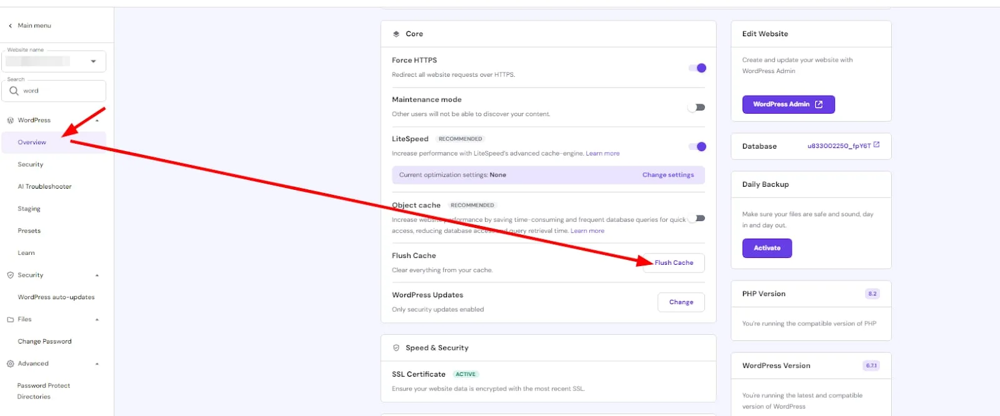Image resolution: width=1000 pixels, height=416 pixels.
Task: Enable Maintenance mode toggle
Action: (696, 107)
